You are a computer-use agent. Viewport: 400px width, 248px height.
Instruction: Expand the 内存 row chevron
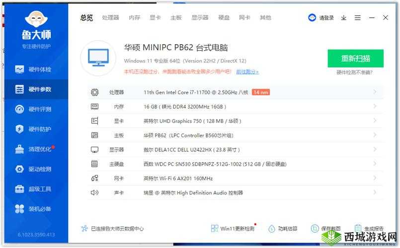pyautogui.click(x=375, y=106)
